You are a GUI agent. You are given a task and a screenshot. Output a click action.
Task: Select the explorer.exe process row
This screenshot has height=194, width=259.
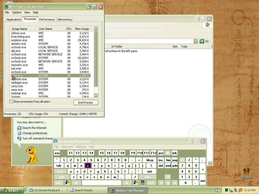[50, 40]
